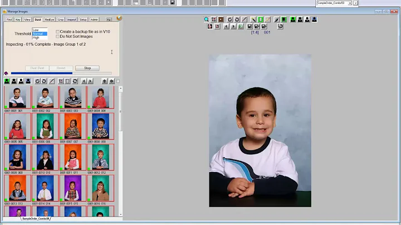Click the Revert button
This screenshot has width=401, height=225.
tap(61, 68)
